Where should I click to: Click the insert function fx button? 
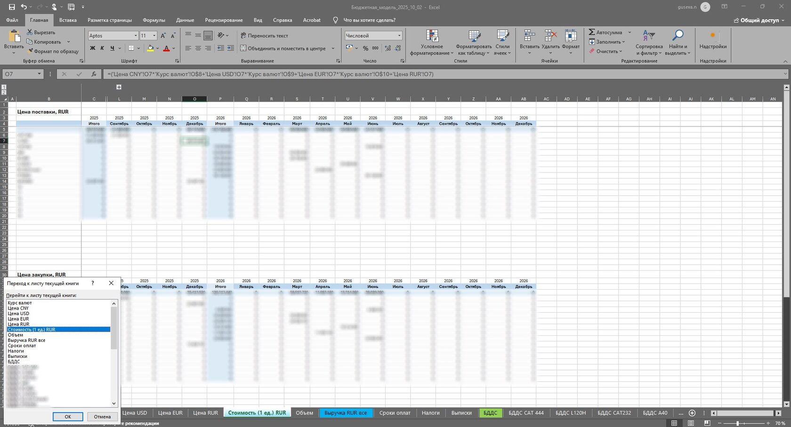(94, 74)
